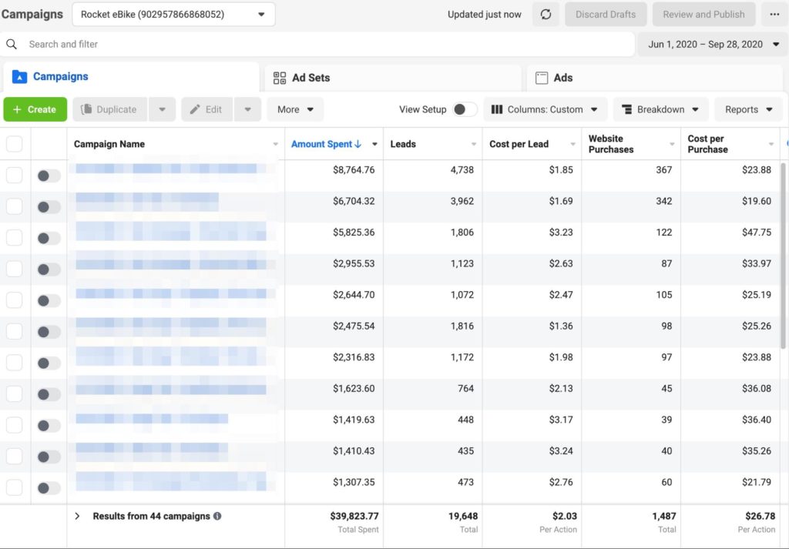Click the Campaigns page title
Screen dimensions: 789x549
click(32, 14)
